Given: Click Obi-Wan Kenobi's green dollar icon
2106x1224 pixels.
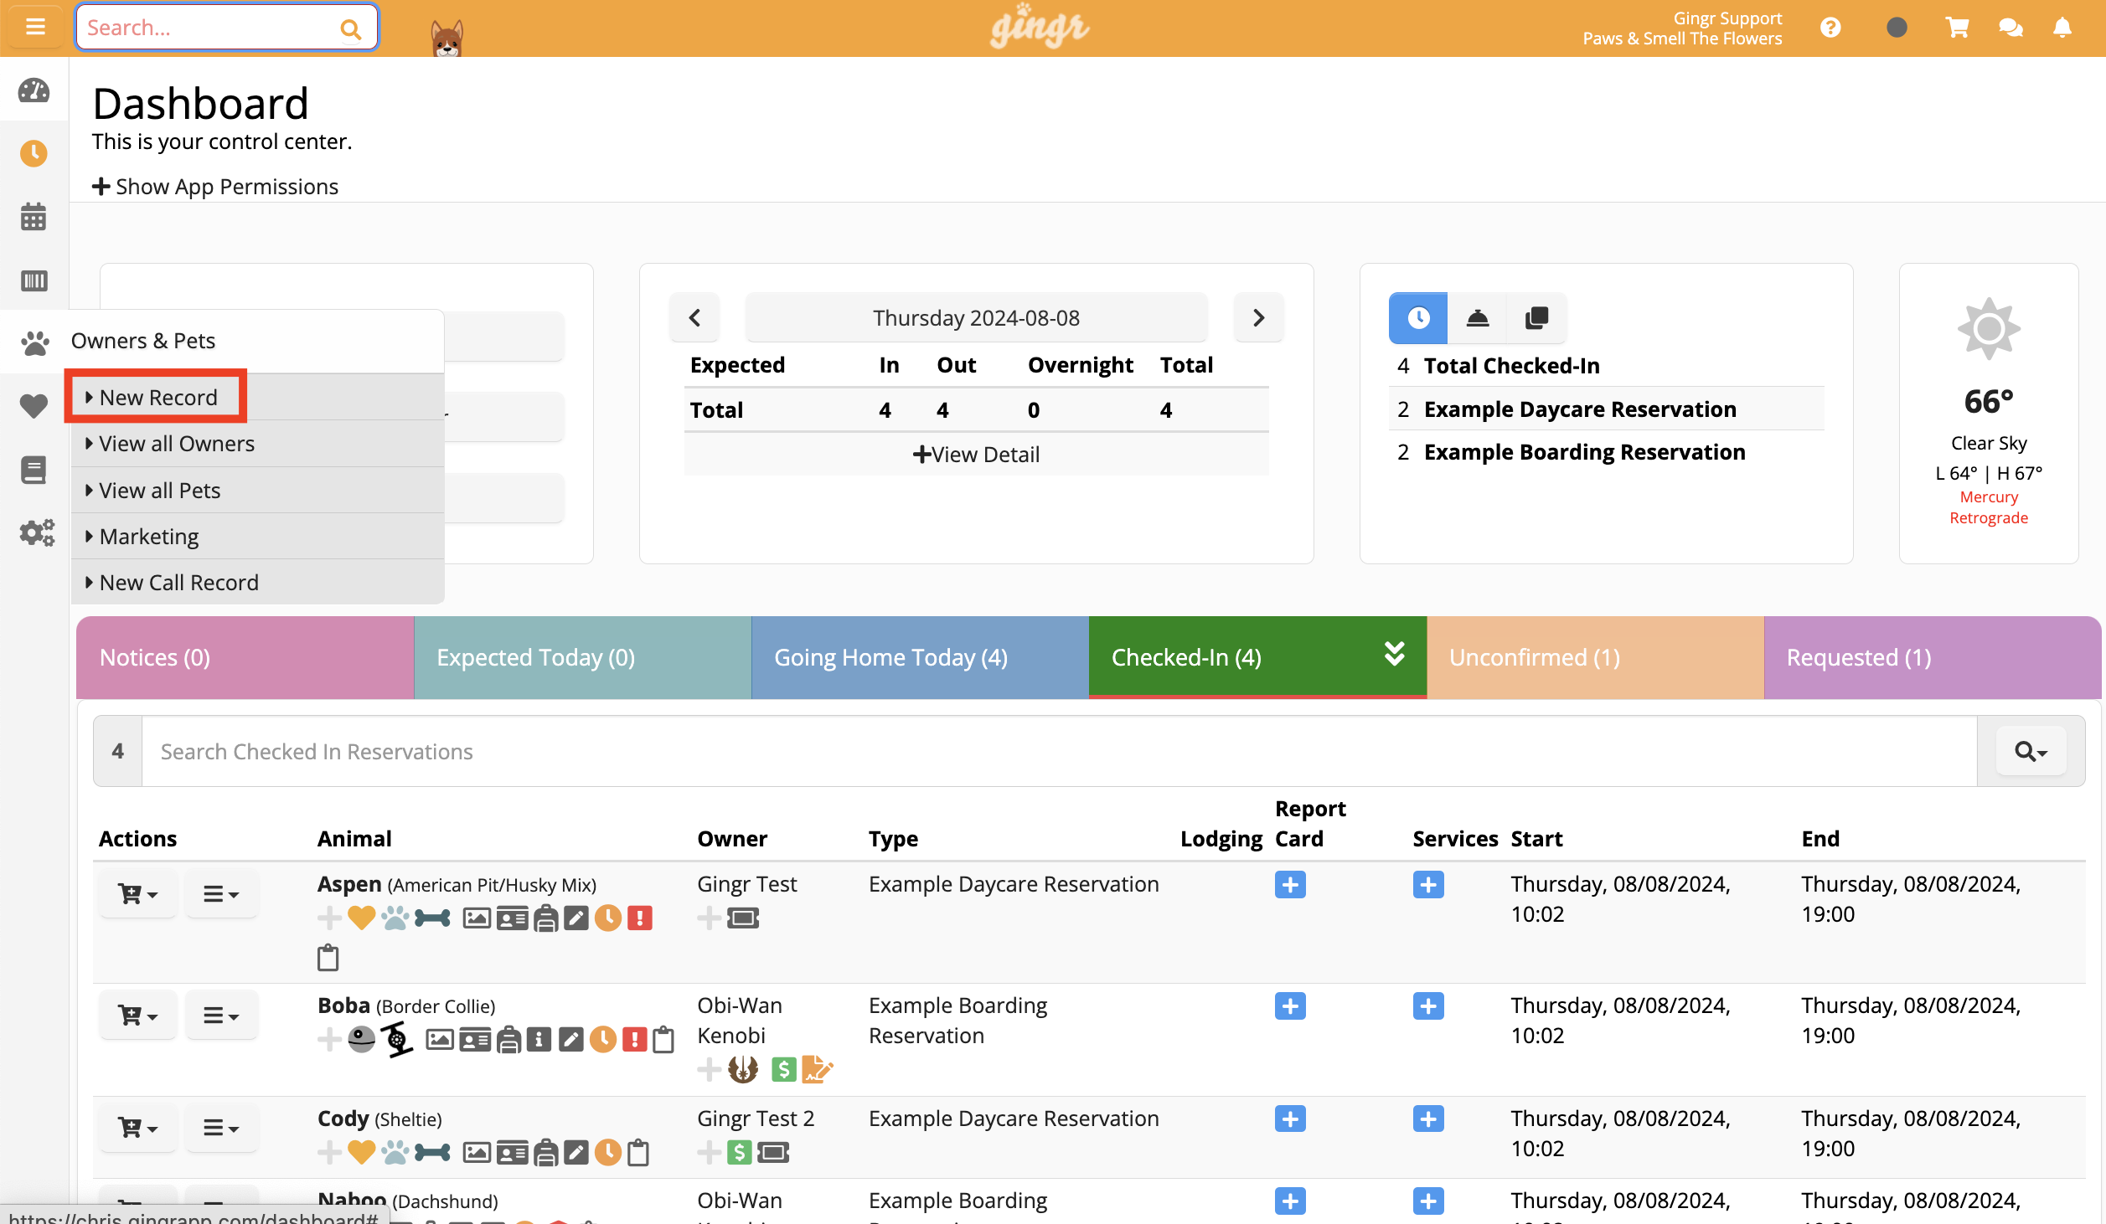Looking at the screenshot, I should (x=783, y=1069).
